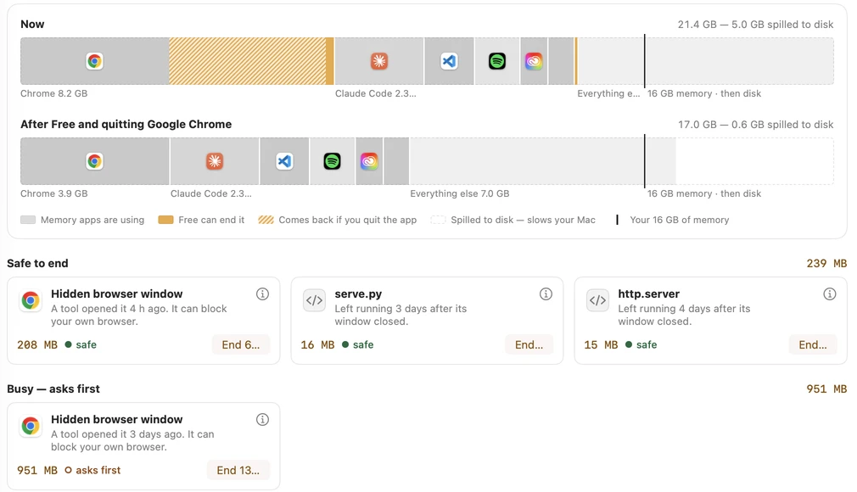Click the '239 MB' total
This screenshot has width=857, height=492.
click(826, 264)
